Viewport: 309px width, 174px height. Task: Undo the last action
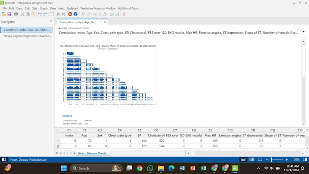pyautogui.click(x=40, y=14)
